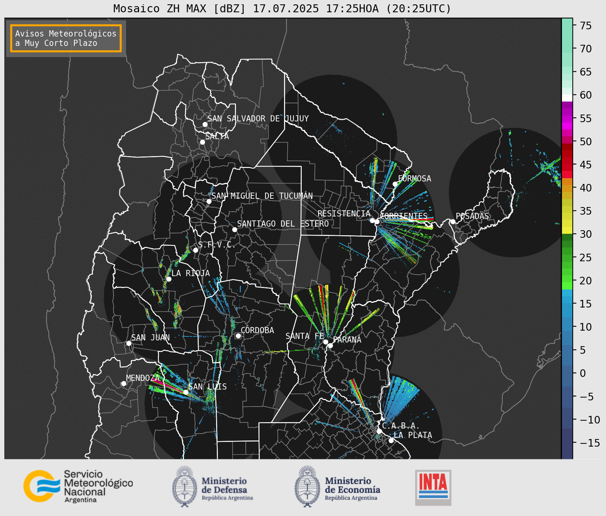Click the POSADAS text label
The width and height of the screenshot is (606, 516).
(472, 216)
